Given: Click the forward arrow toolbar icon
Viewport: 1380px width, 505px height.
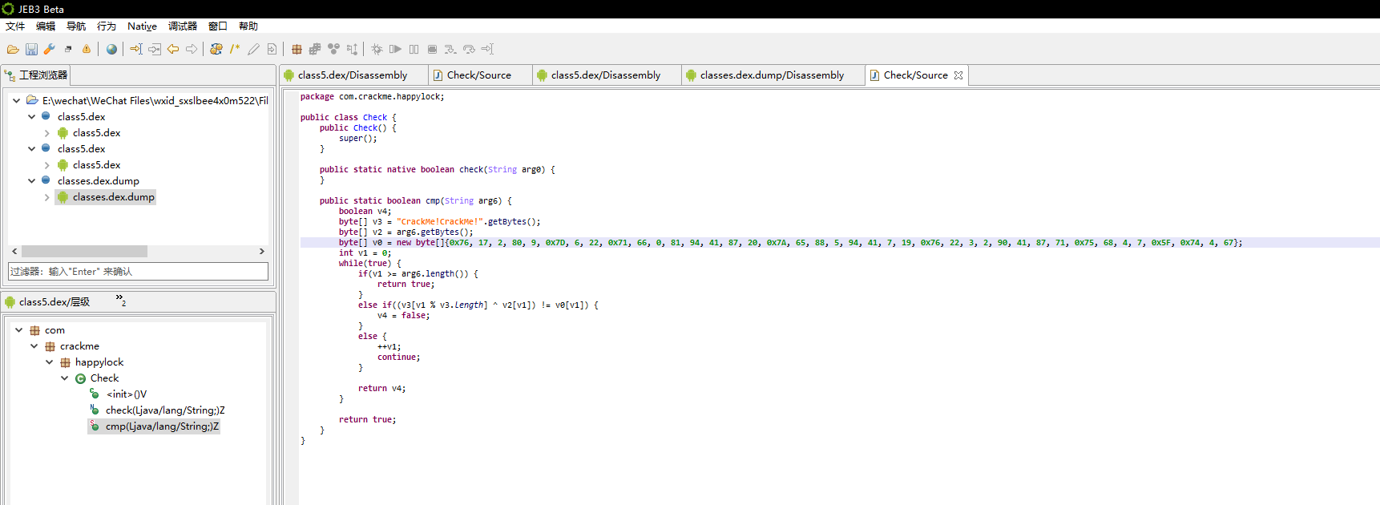Looking at the screenshot, I should [x=192, y=50].
